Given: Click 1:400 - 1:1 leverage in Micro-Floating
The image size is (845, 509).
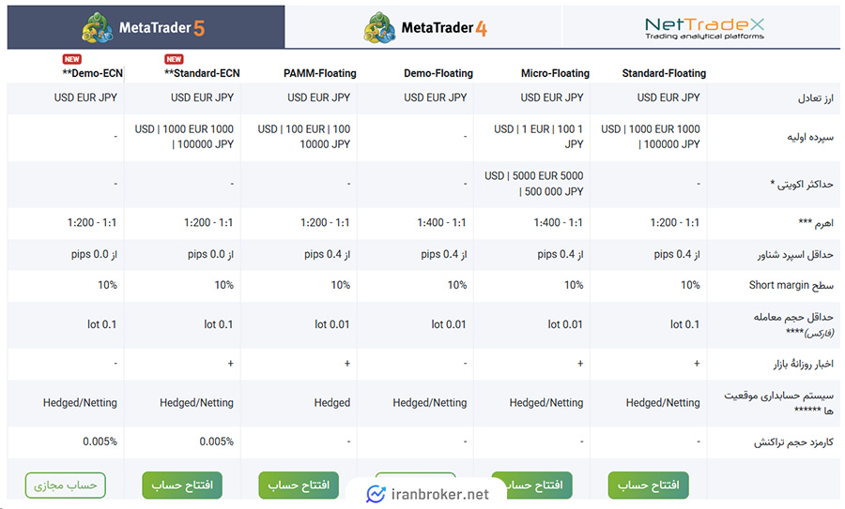Looking at the screenshot, I should coord(559,222).
